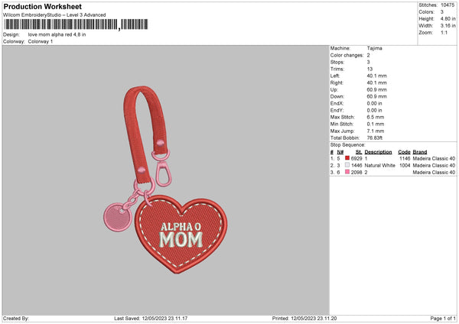Click the 'Left:' value 40.1 mm
The width and height of the screenshot is (459, 324).
(376, 76)
